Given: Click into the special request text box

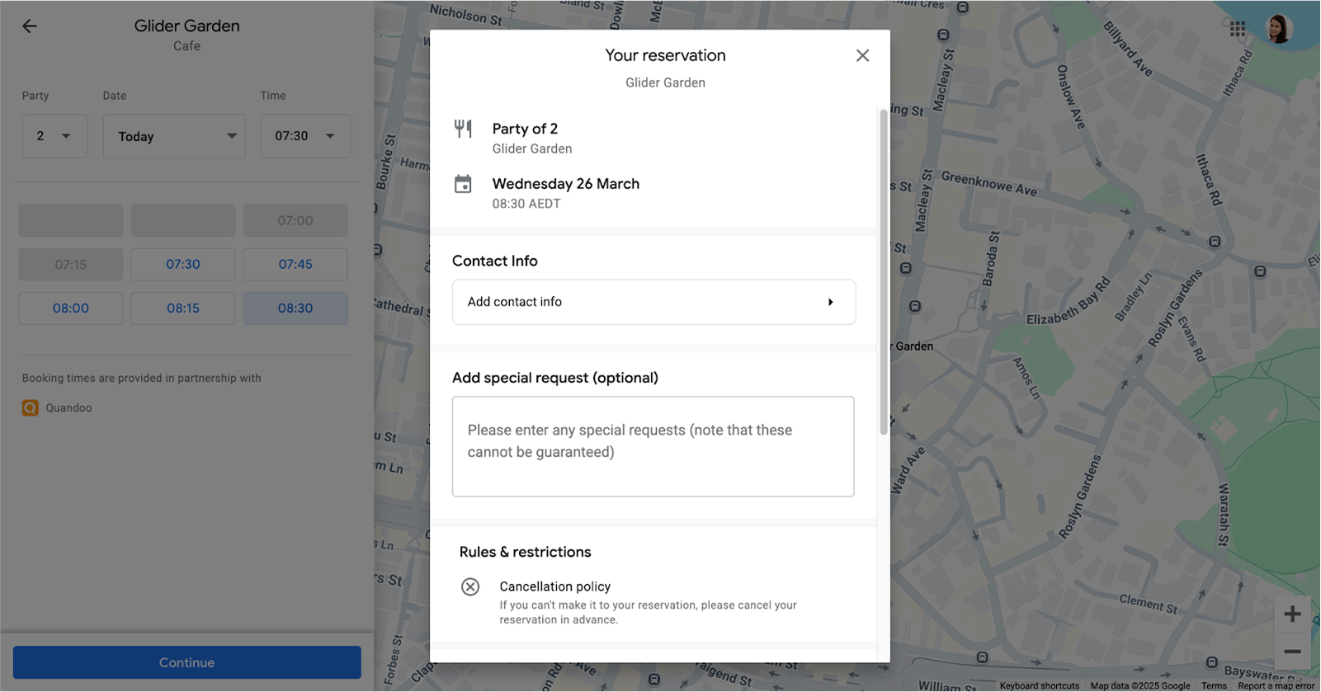Looking at the screenshot, I should coord(653,446).
